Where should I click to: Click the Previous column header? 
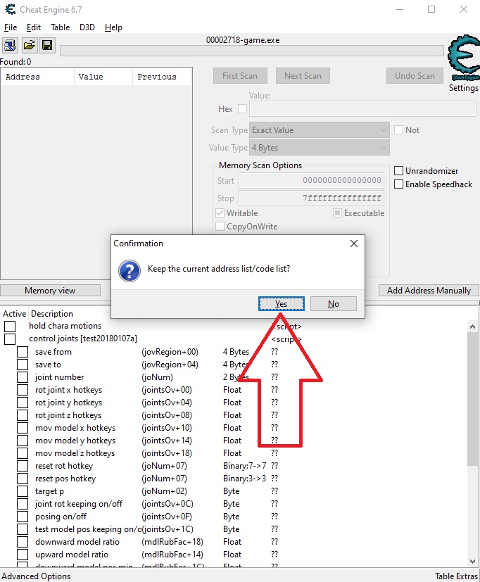161,77
